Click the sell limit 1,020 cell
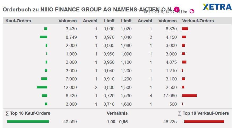The image size is (232, 128). 126,29
